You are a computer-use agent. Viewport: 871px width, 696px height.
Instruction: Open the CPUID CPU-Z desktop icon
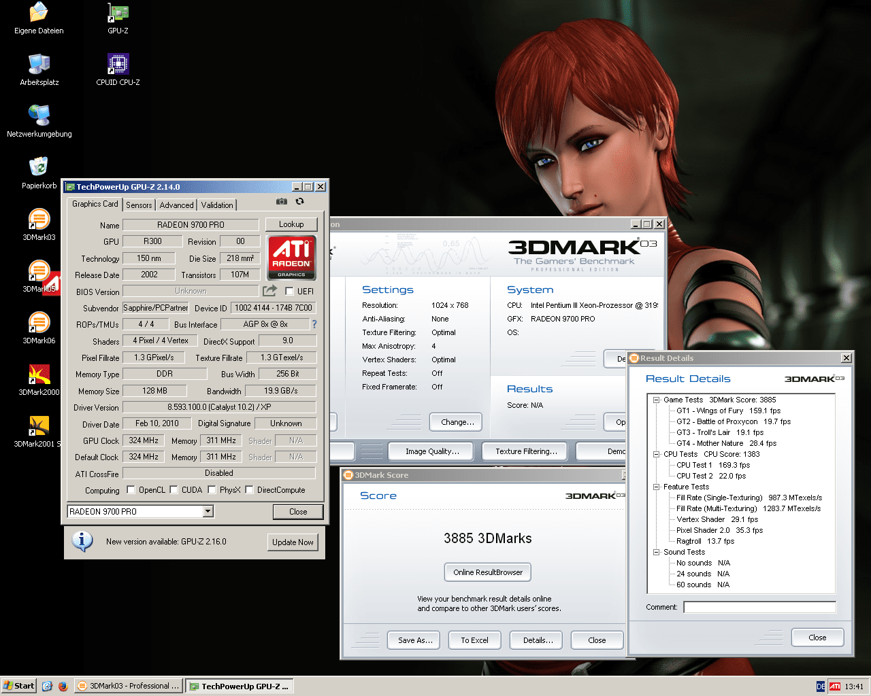point(118,70)
